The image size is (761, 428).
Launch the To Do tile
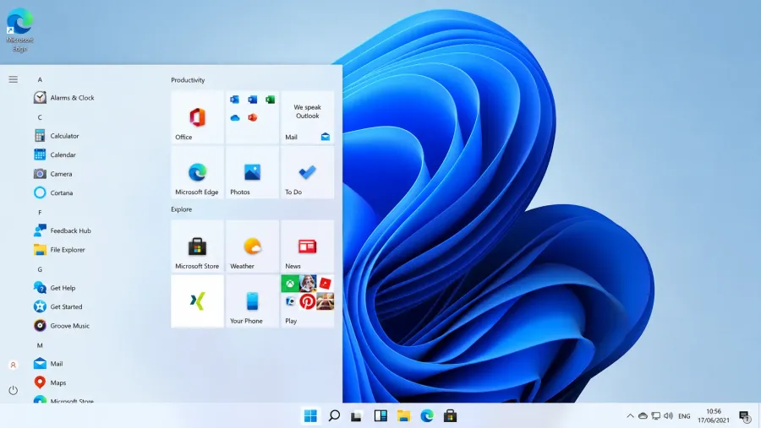[x=307, y=172]
